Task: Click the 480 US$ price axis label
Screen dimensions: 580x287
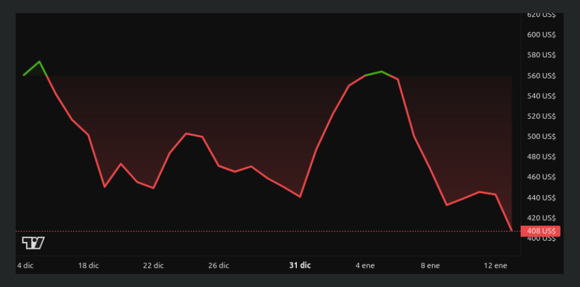Action: 542,157
